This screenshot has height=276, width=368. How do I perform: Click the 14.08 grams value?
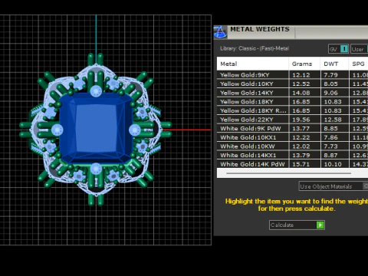click(x=301, y=93)
